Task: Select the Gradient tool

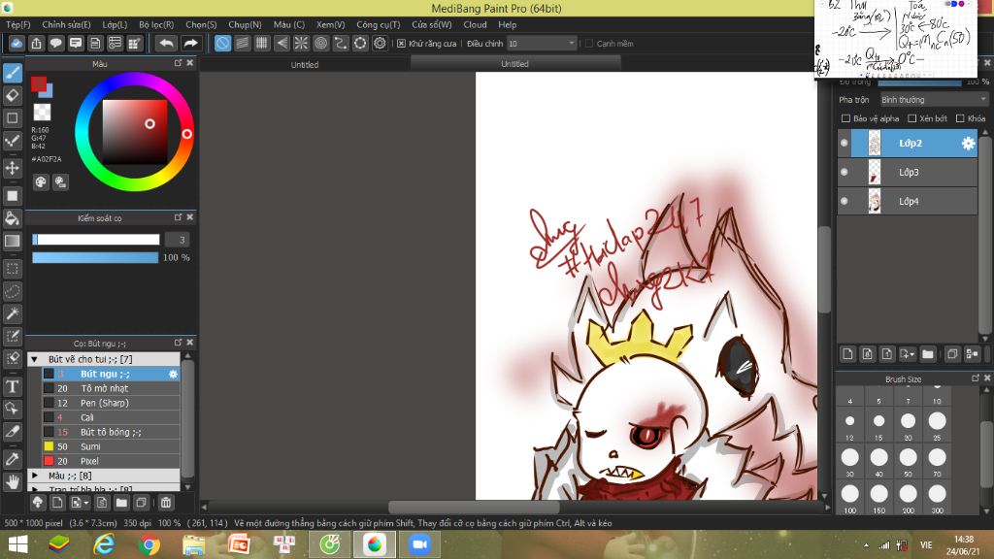Action: click(x=12, y=241)
